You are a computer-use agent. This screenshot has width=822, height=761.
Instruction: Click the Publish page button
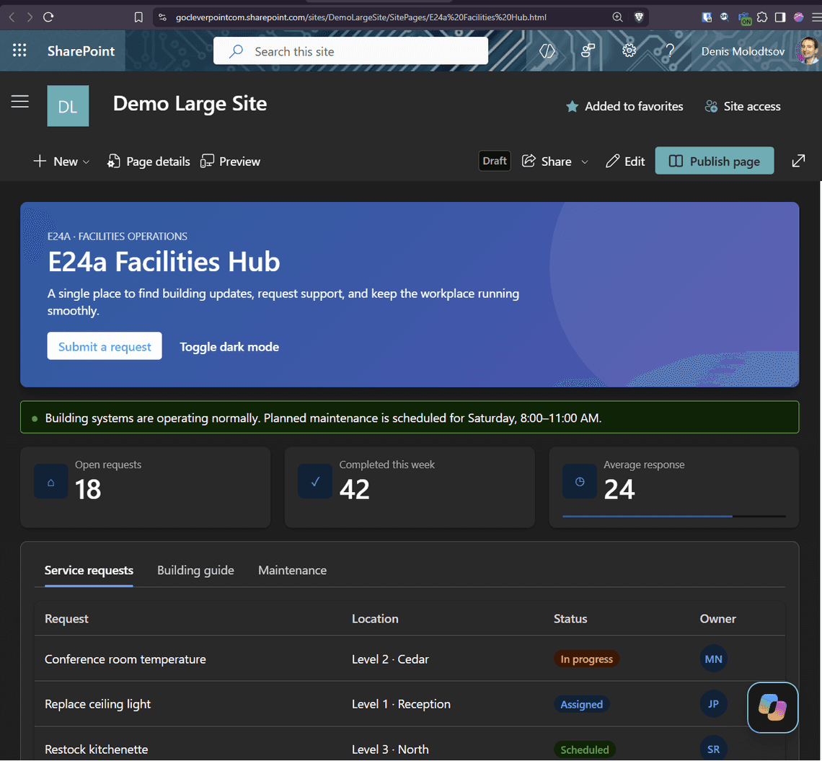coord(714,161)
